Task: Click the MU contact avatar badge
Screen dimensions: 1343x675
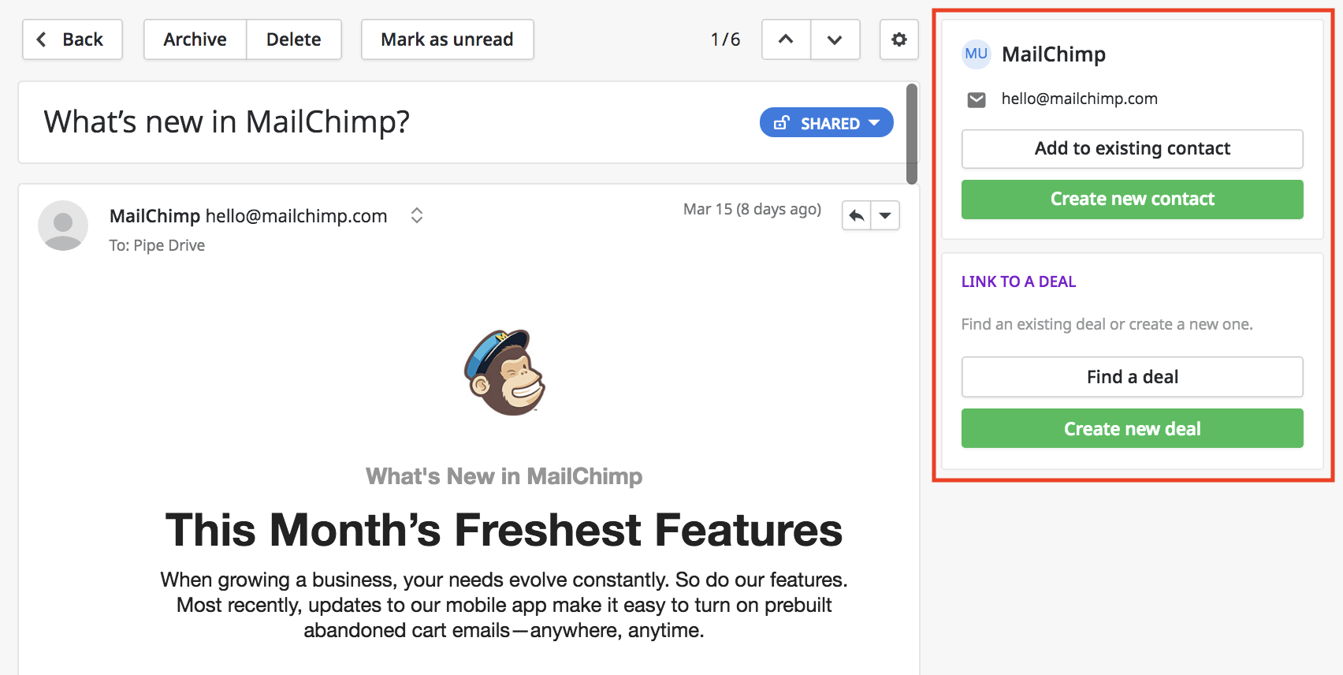Action: pyautogui.click(x=976, y=54)
